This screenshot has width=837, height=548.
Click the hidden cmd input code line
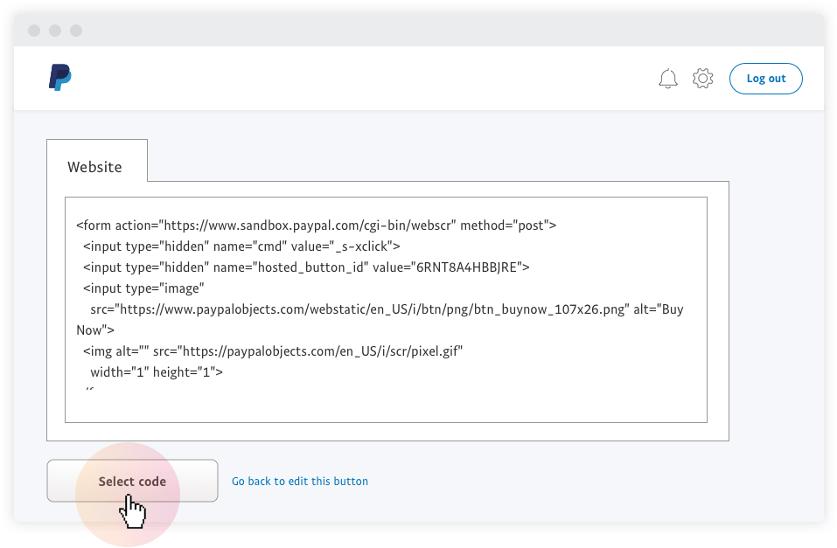(x=241, y=246)
